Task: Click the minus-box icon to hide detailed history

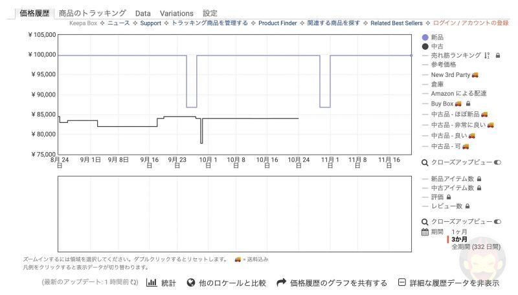Action: click(x=402, y=283)
